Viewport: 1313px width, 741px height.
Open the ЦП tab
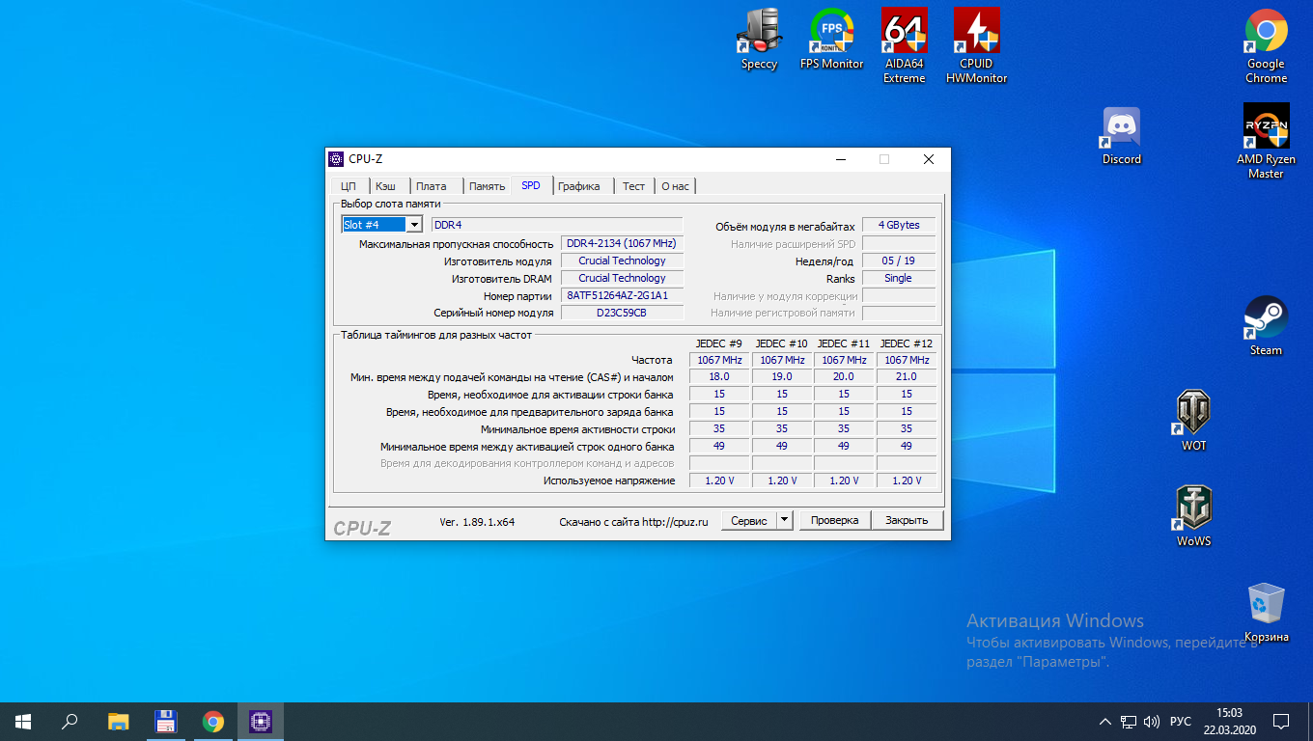(349, 186)
